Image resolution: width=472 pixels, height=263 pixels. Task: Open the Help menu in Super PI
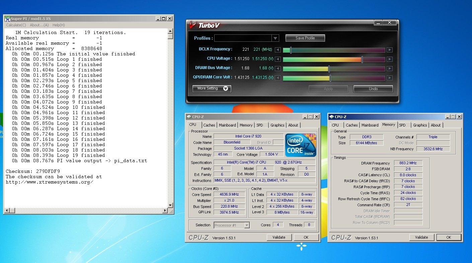click(59, 25)
